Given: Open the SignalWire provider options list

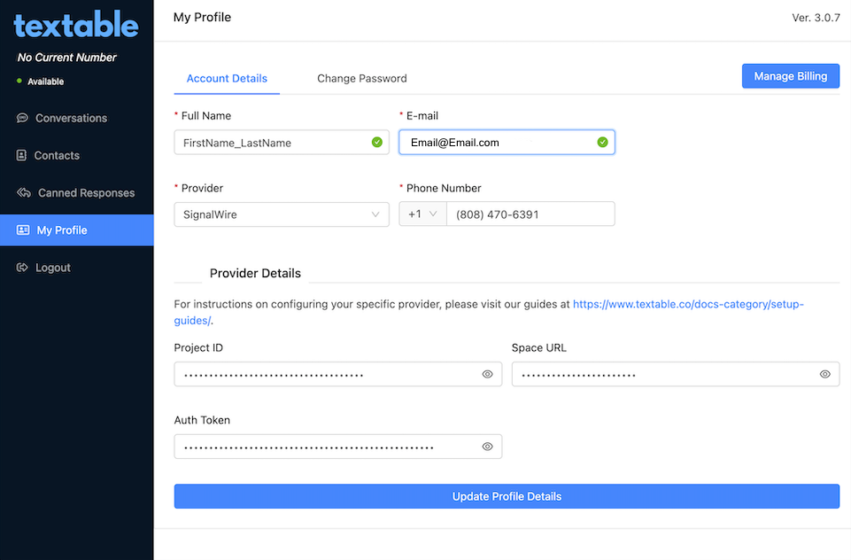Looking at the screenshot, I should coord(282,214).
